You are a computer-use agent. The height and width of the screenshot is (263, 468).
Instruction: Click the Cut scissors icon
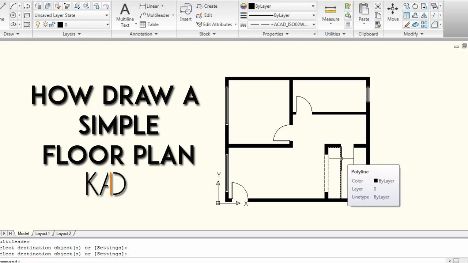pos(378,6)
